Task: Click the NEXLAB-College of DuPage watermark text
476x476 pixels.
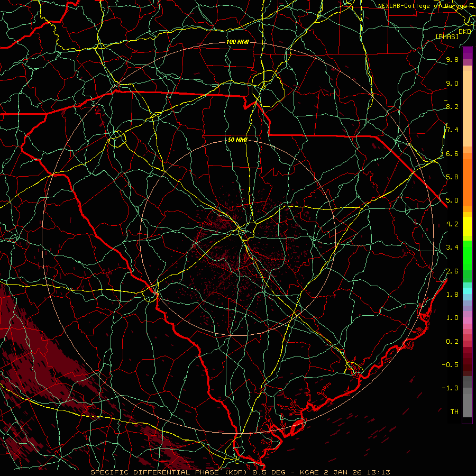Action: pyautogui.click(x=426, y=5)
